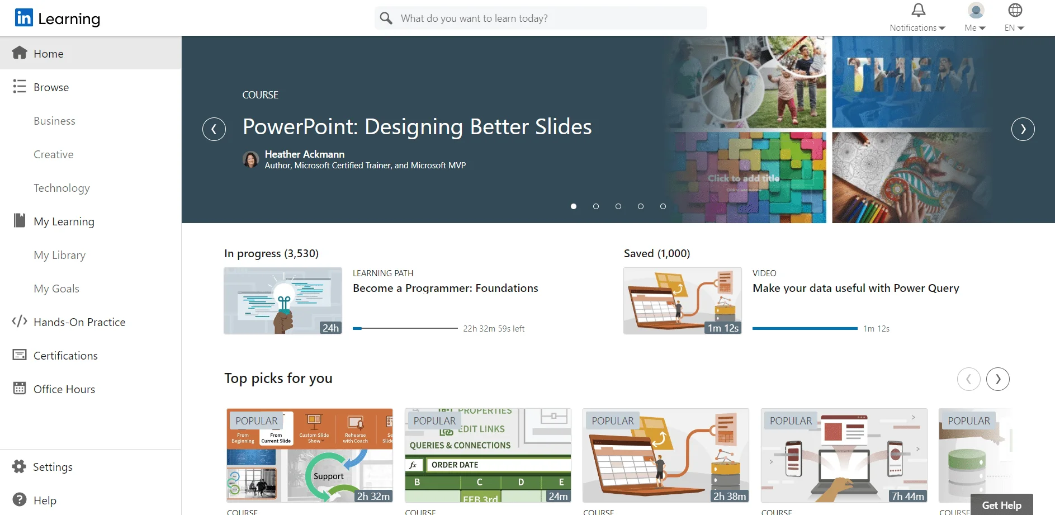Viewport: 1055px width, 515px height.
Task: Show previous Top picks courses
Action: pos(969,379)
